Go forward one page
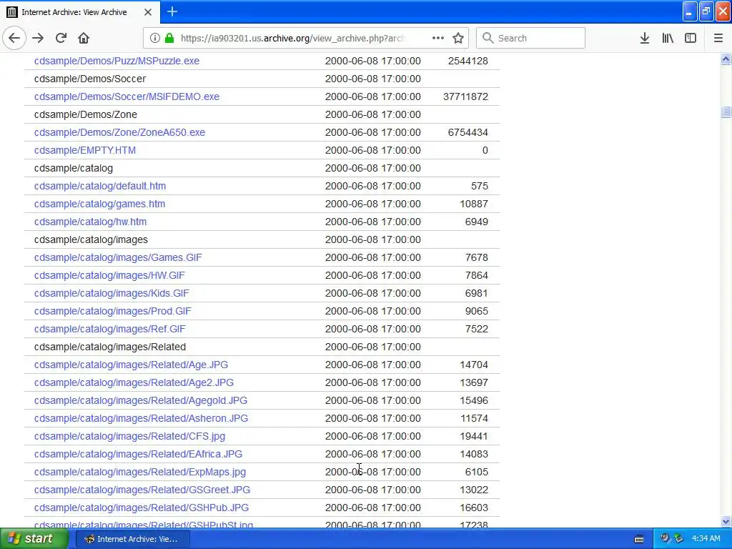This screenshot has width=732, height=549. (38, 38)
